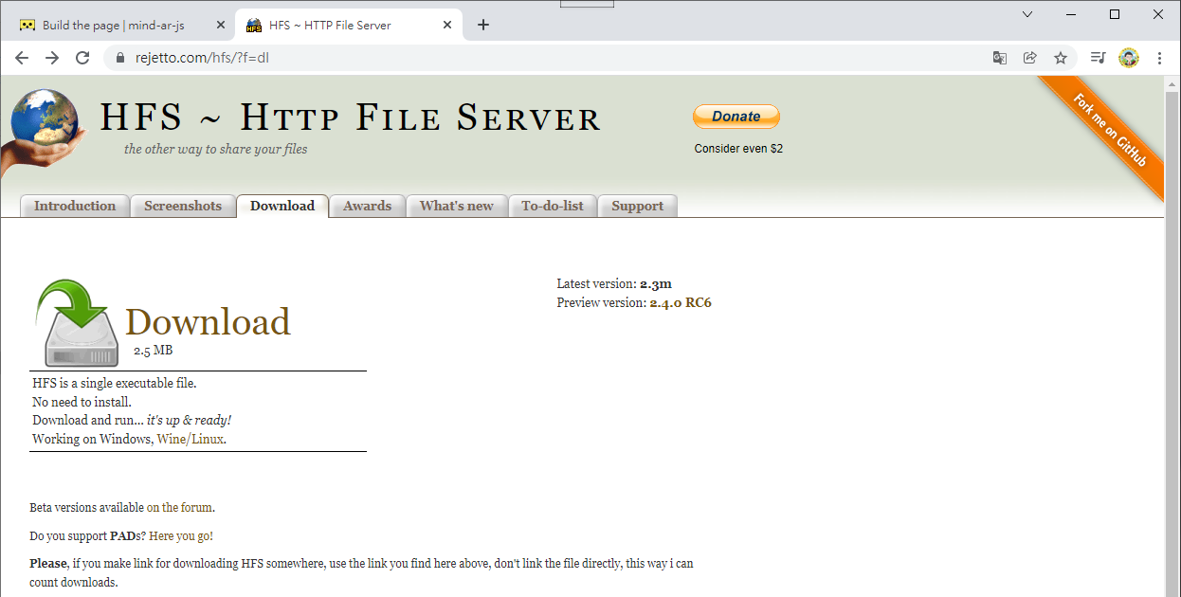Open the tab search chevron
This screenshot has width=1181, height=597.
point(1027,14)
